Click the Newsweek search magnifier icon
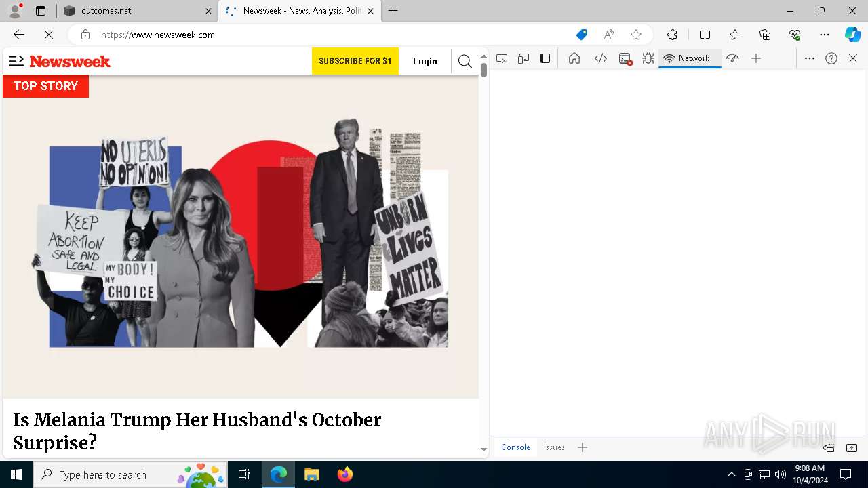Viewport: 868px width, 488px height. tap(465, 61)
